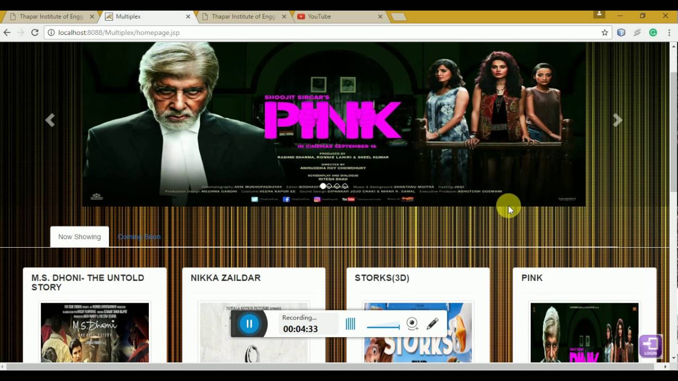Reload the Multiplex homepage
Viewport: 678px width, 381px height.
(x=35, y=32)
